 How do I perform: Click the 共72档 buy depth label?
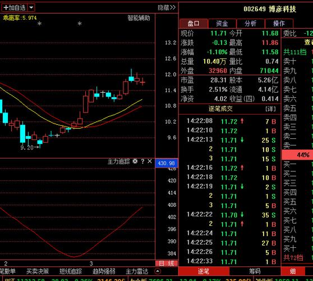293,257
